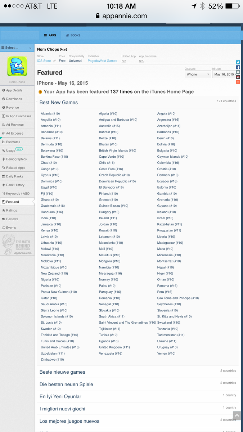This screenshot has height=432, width=243.
Task: Tap the appannie.com address bar
Action: pos(121,16)
